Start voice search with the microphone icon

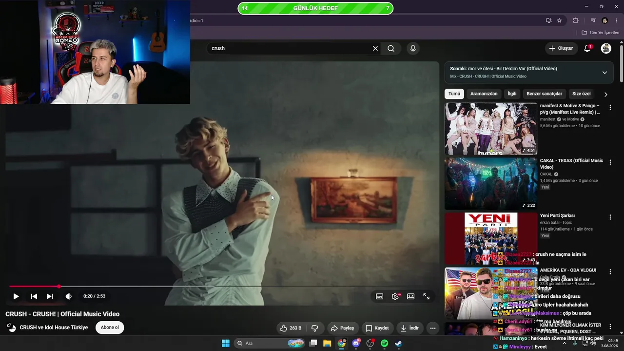click(413, 48)
